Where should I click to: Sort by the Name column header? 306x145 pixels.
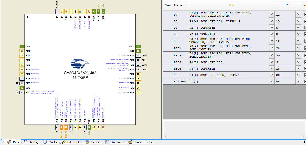pyautogui.click(x=180, y=5)
